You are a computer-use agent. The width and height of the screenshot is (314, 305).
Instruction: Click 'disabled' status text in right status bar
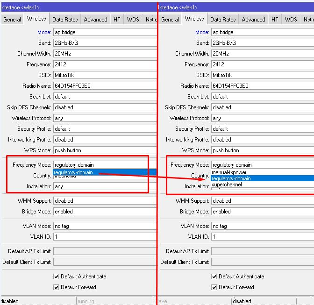242,301
